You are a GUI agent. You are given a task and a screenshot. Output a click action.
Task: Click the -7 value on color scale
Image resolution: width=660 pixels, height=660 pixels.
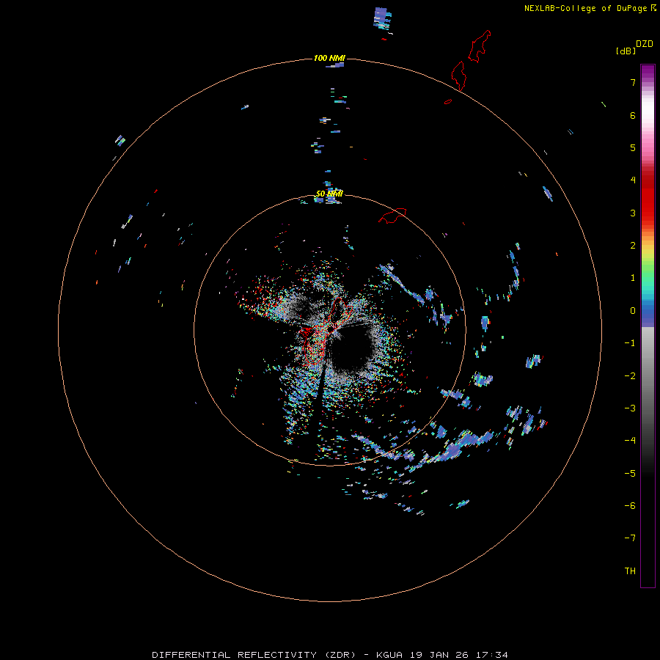click(x=630, y=538)
